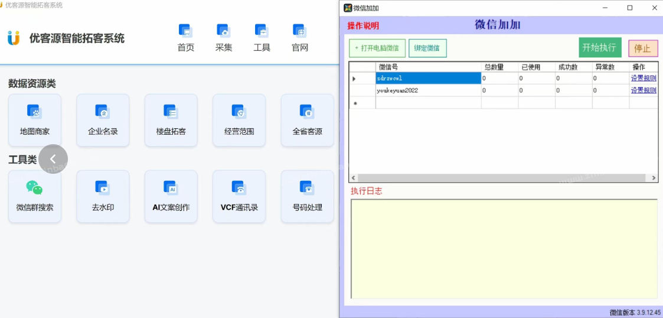Click the 打开电脑微信 button
The height and width of the screenshot is (318, 663).
click(377, 48)
